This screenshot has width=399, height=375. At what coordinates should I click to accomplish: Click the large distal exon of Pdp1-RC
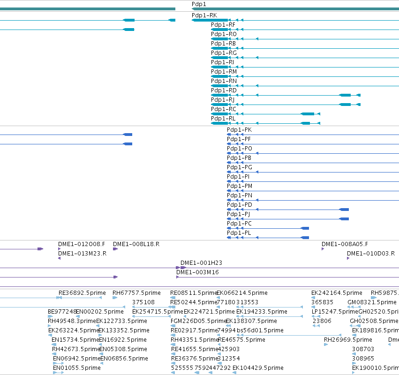[308, 114]
